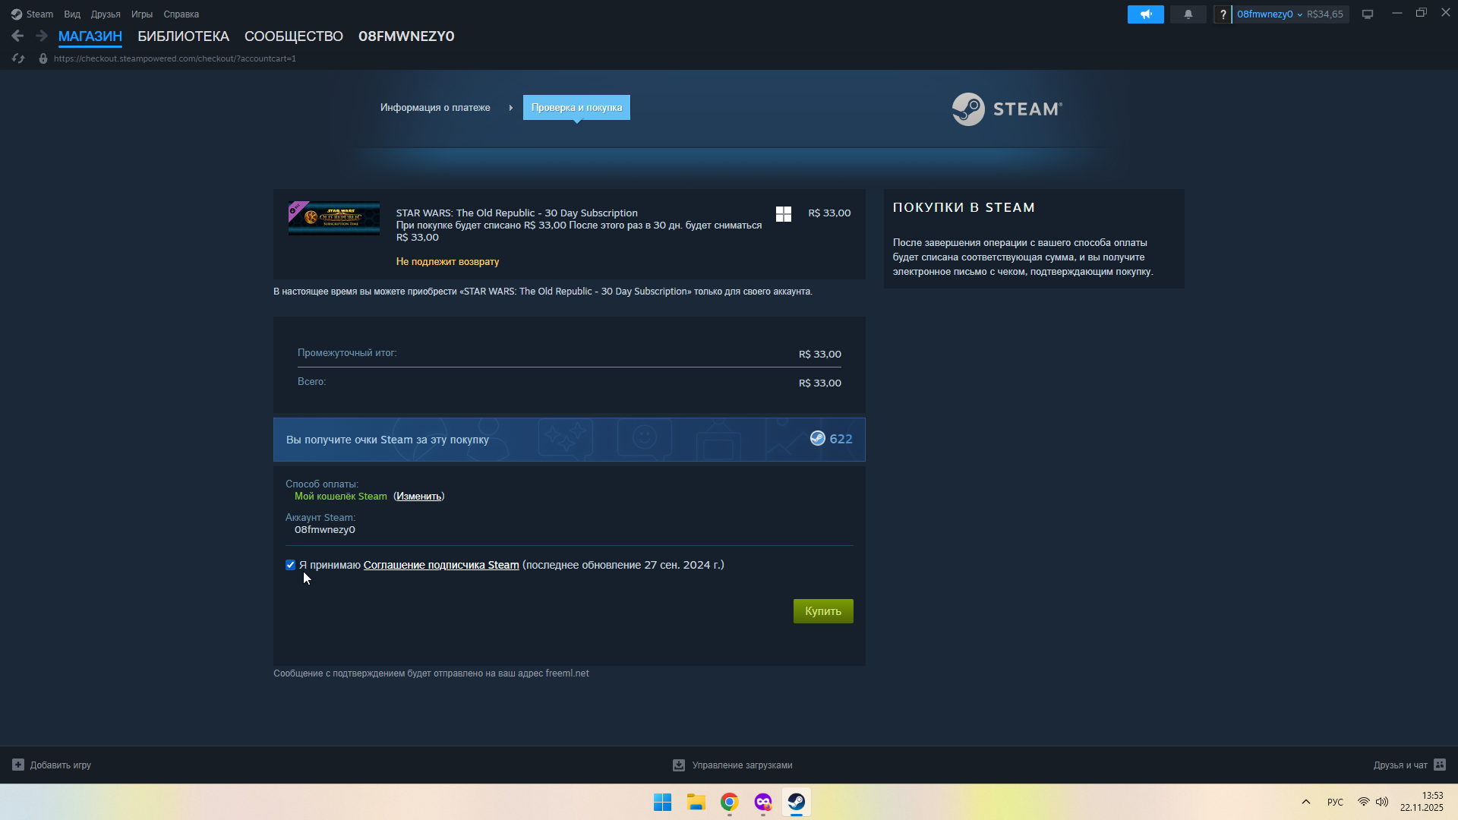Click the page reload icon

[18, 58]
